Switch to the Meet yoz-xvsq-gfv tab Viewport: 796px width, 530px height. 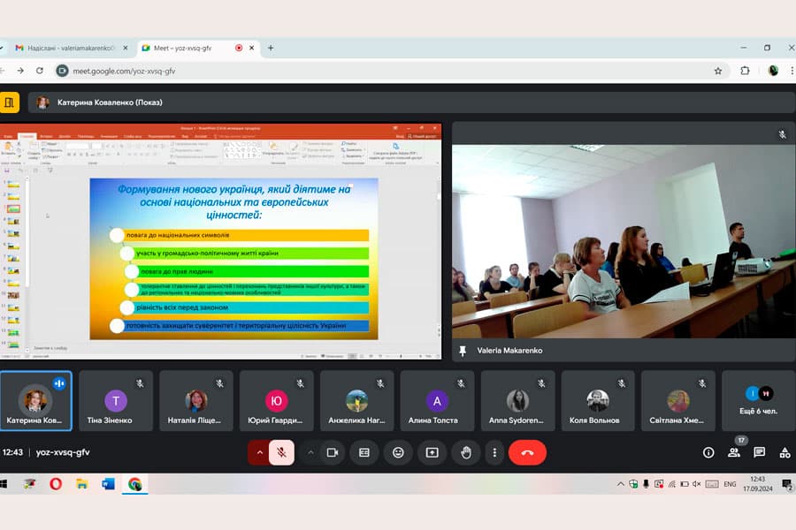pos(190,49)
